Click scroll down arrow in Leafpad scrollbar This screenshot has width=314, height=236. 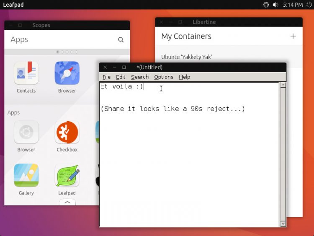coord(283,224)
